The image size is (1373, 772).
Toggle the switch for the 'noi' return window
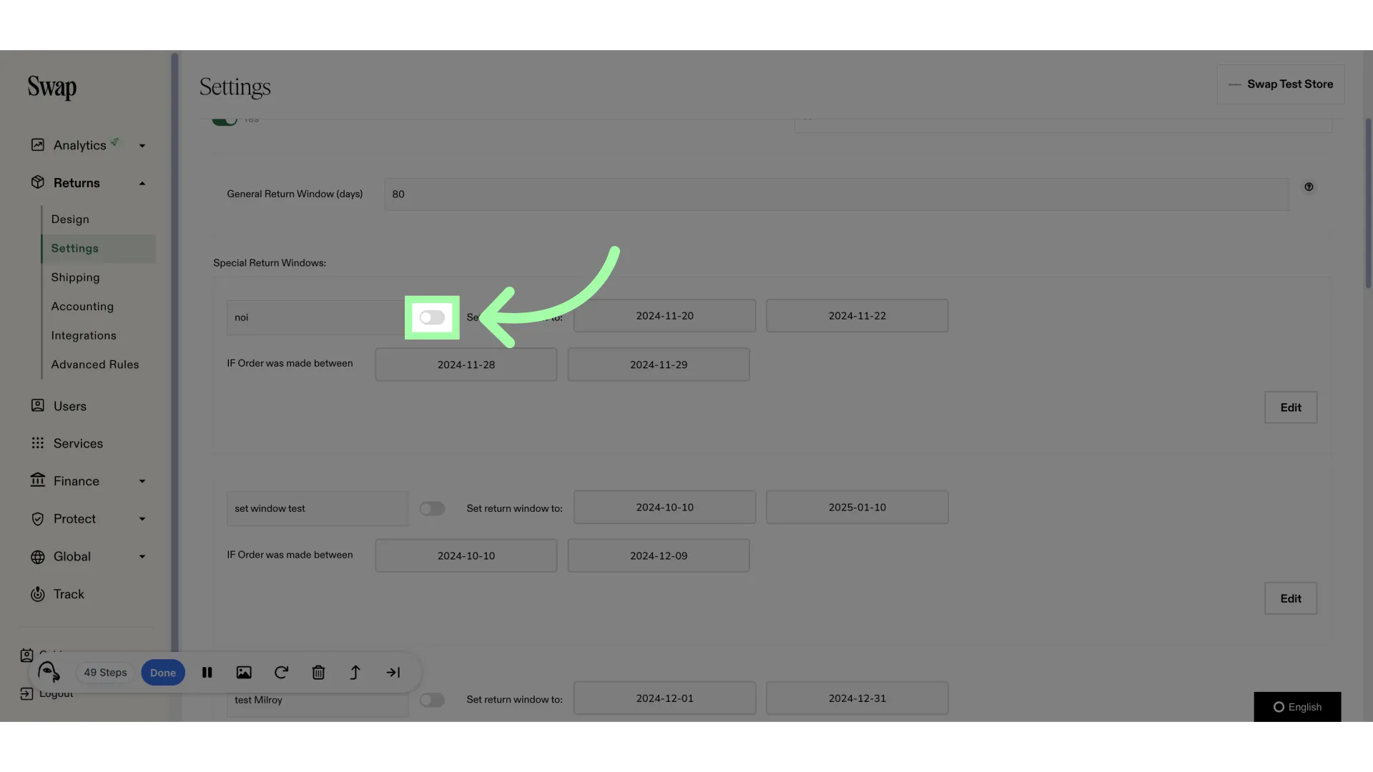point(432,317)
